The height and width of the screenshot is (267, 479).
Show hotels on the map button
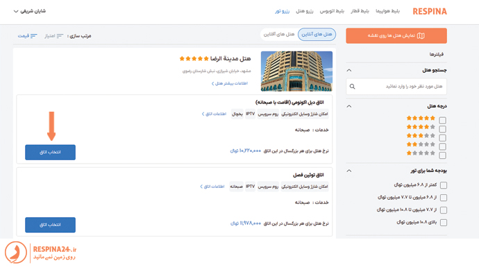pos(396,35)
